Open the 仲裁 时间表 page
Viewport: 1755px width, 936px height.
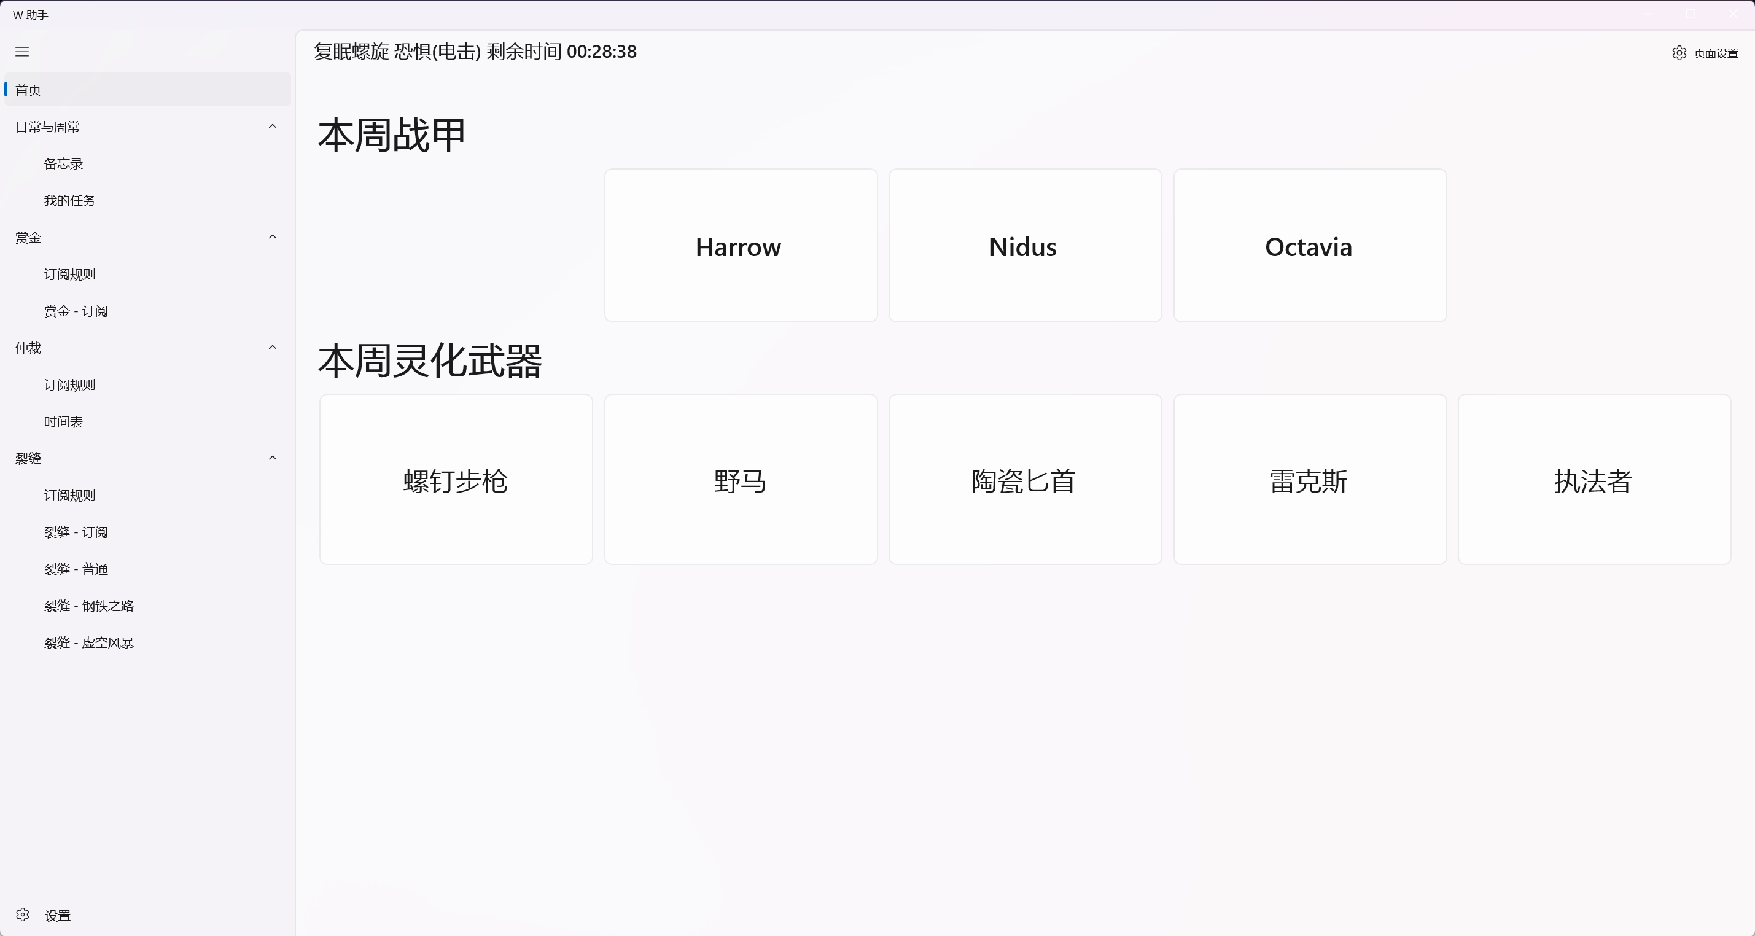click(x=63, y=422)
